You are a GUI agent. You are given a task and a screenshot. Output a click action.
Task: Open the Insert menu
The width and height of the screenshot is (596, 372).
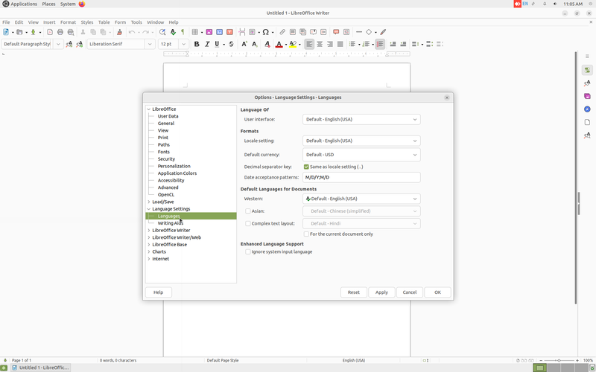pos(49,22)
